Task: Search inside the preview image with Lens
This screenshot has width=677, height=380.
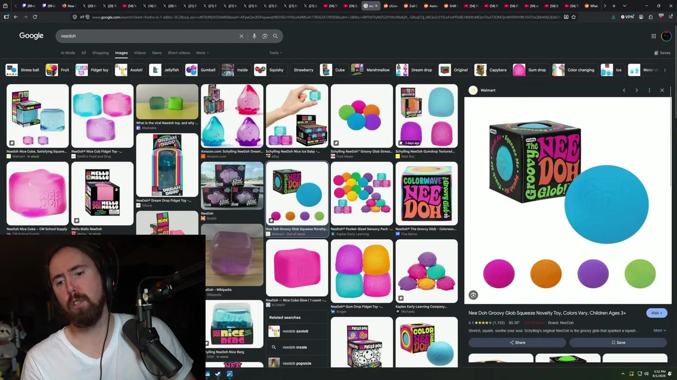Action: click(x=473, y=296)
